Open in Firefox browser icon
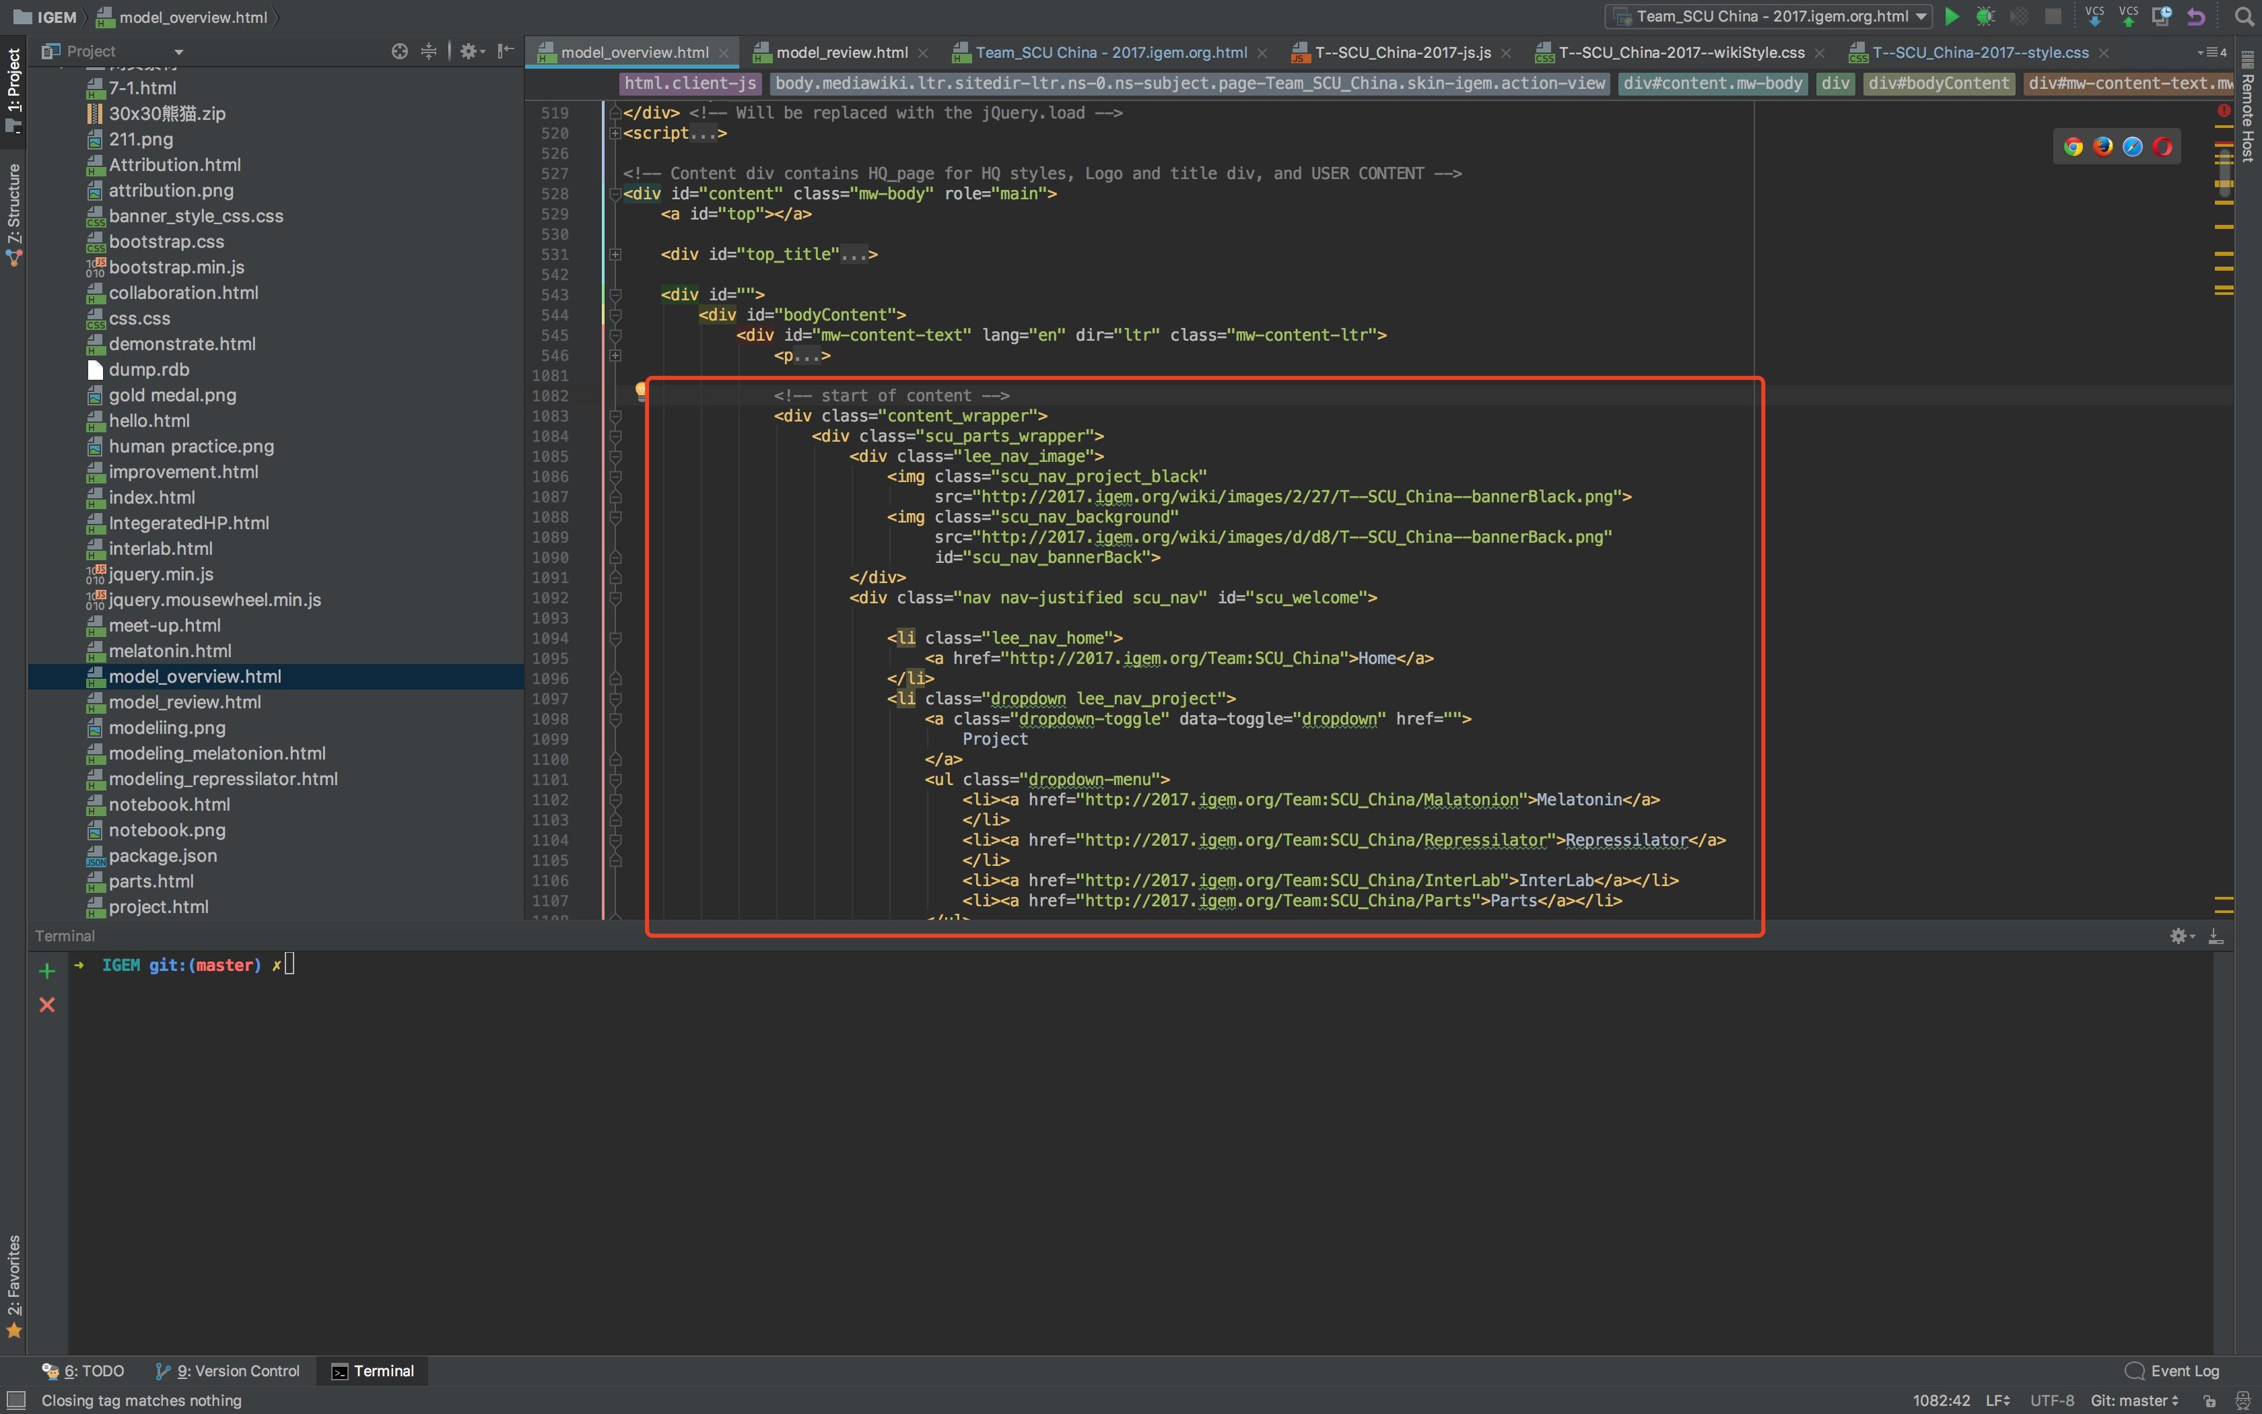Viewport: 2262px width, 1414px height. point(2103,147)
